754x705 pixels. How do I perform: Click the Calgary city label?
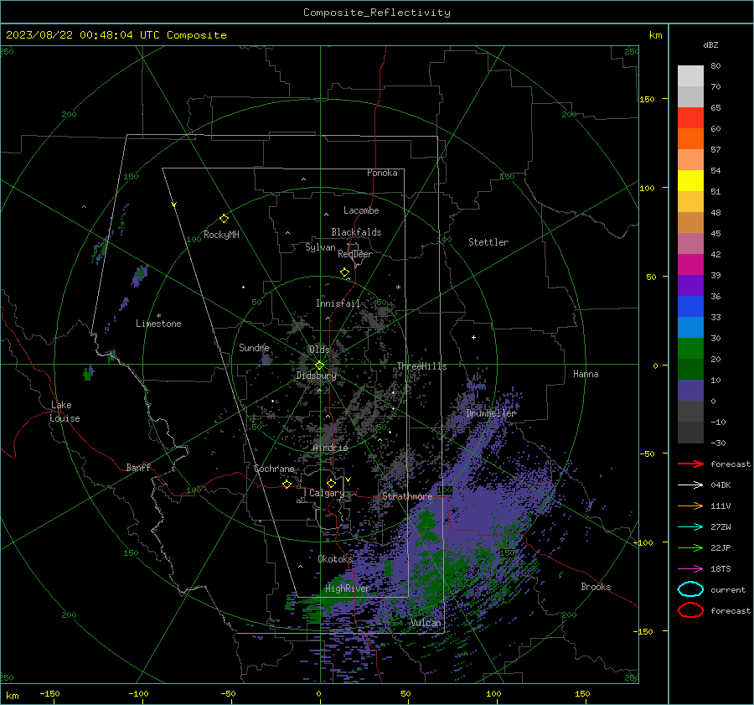(327, 493)
